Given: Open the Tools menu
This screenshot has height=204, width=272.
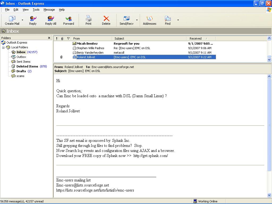Looking at the screenshot, I should 36,10.
